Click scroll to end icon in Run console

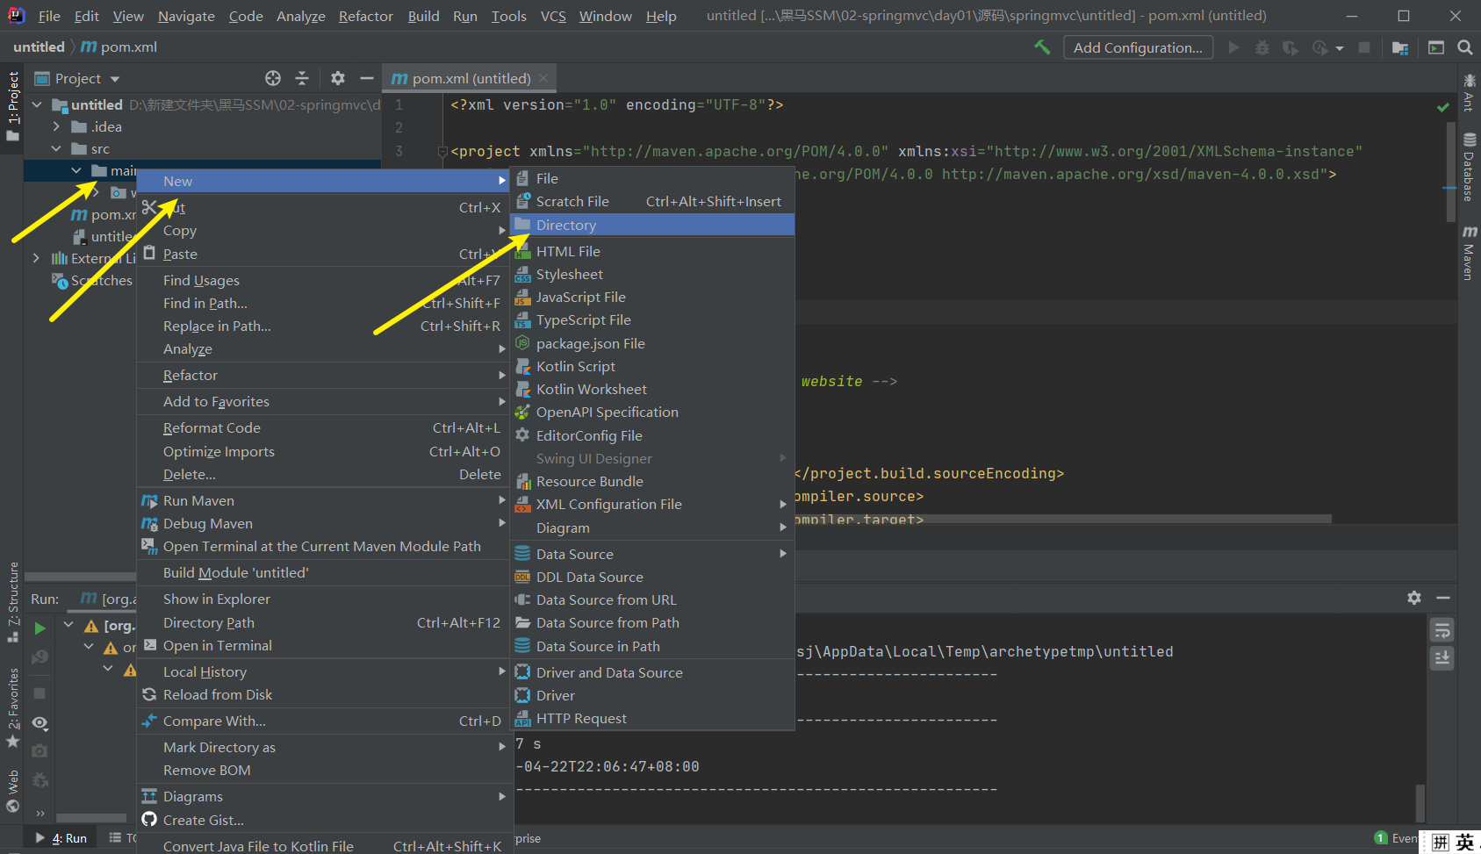point(1441,657)
